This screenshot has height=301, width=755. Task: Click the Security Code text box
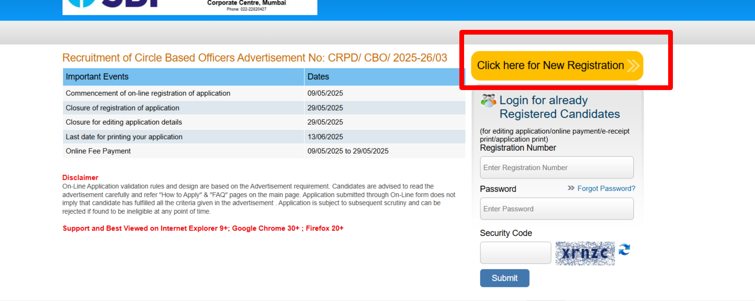(515, 253)
